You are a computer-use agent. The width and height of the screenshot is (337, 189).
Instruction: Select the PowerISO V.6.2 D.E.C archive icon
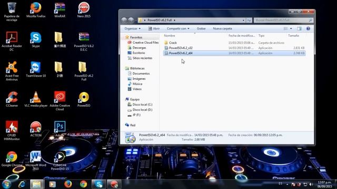84,41
